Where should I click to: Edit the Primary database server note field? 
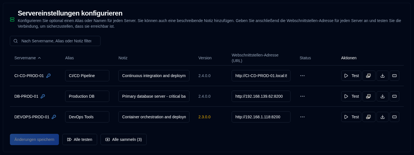coord(154,96)
